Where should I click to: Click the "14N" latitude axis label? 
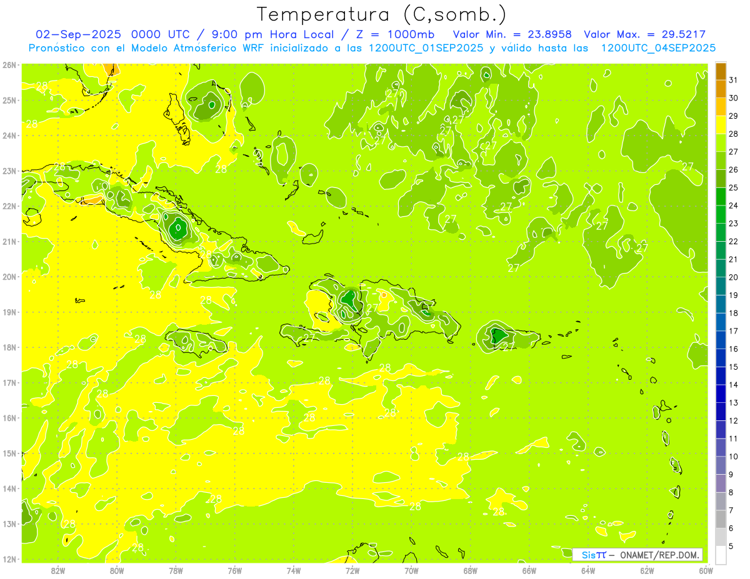click(9, 488)
